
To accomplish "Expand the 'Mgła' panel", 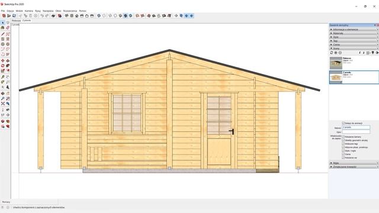I will 354,163.
